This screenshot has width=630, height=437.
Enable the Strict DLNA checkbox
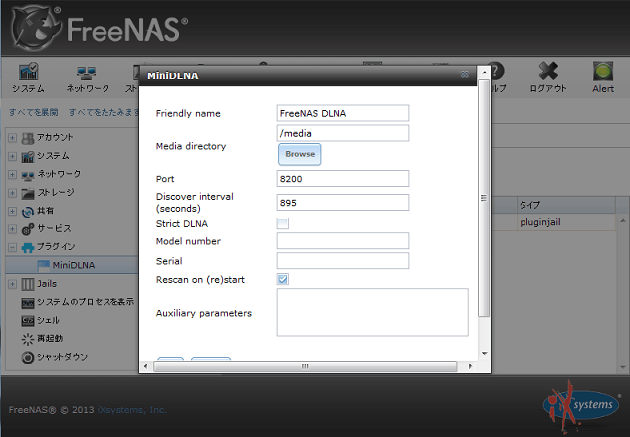pos(283,223)
